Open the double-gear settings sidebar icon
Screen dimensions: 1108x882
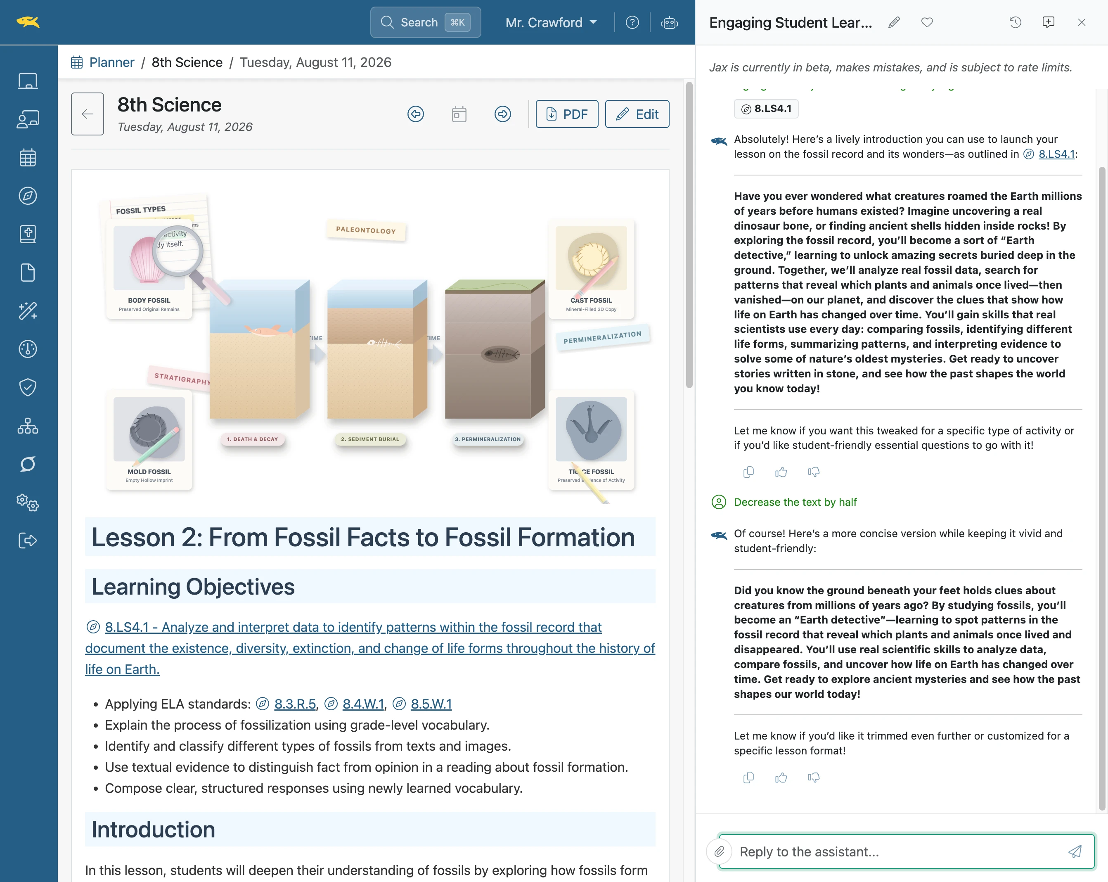pos(28,502)
